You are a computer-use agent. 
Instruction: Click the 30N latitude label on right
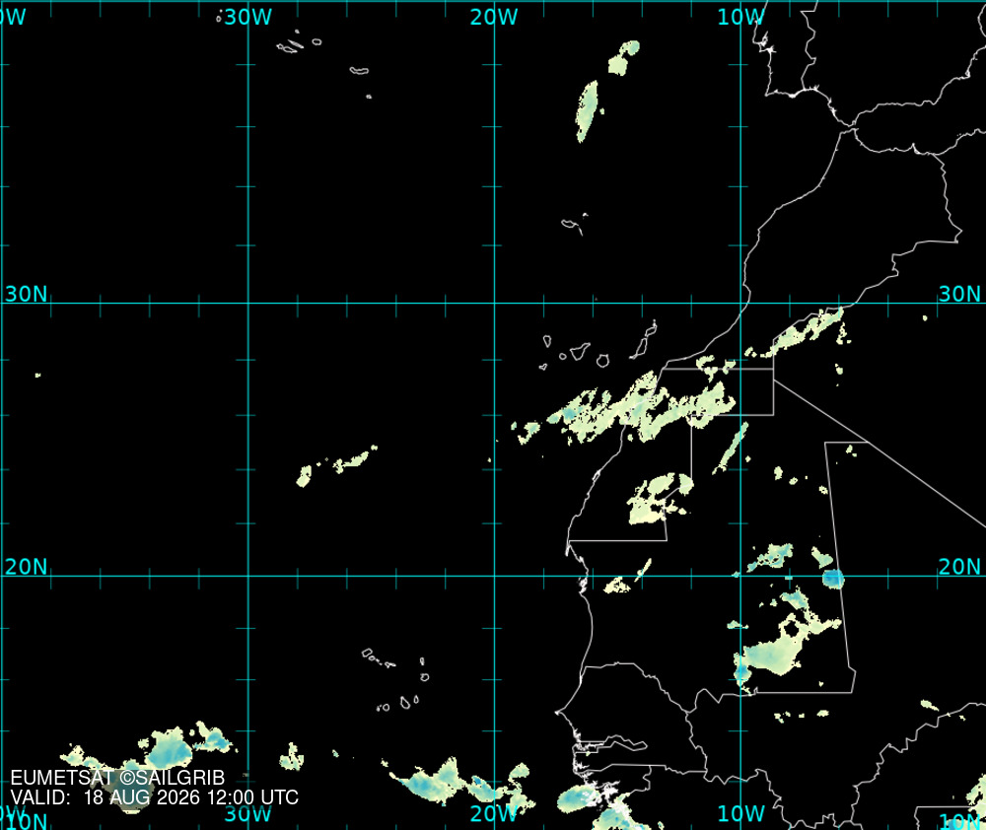click(x=959, y=294)
